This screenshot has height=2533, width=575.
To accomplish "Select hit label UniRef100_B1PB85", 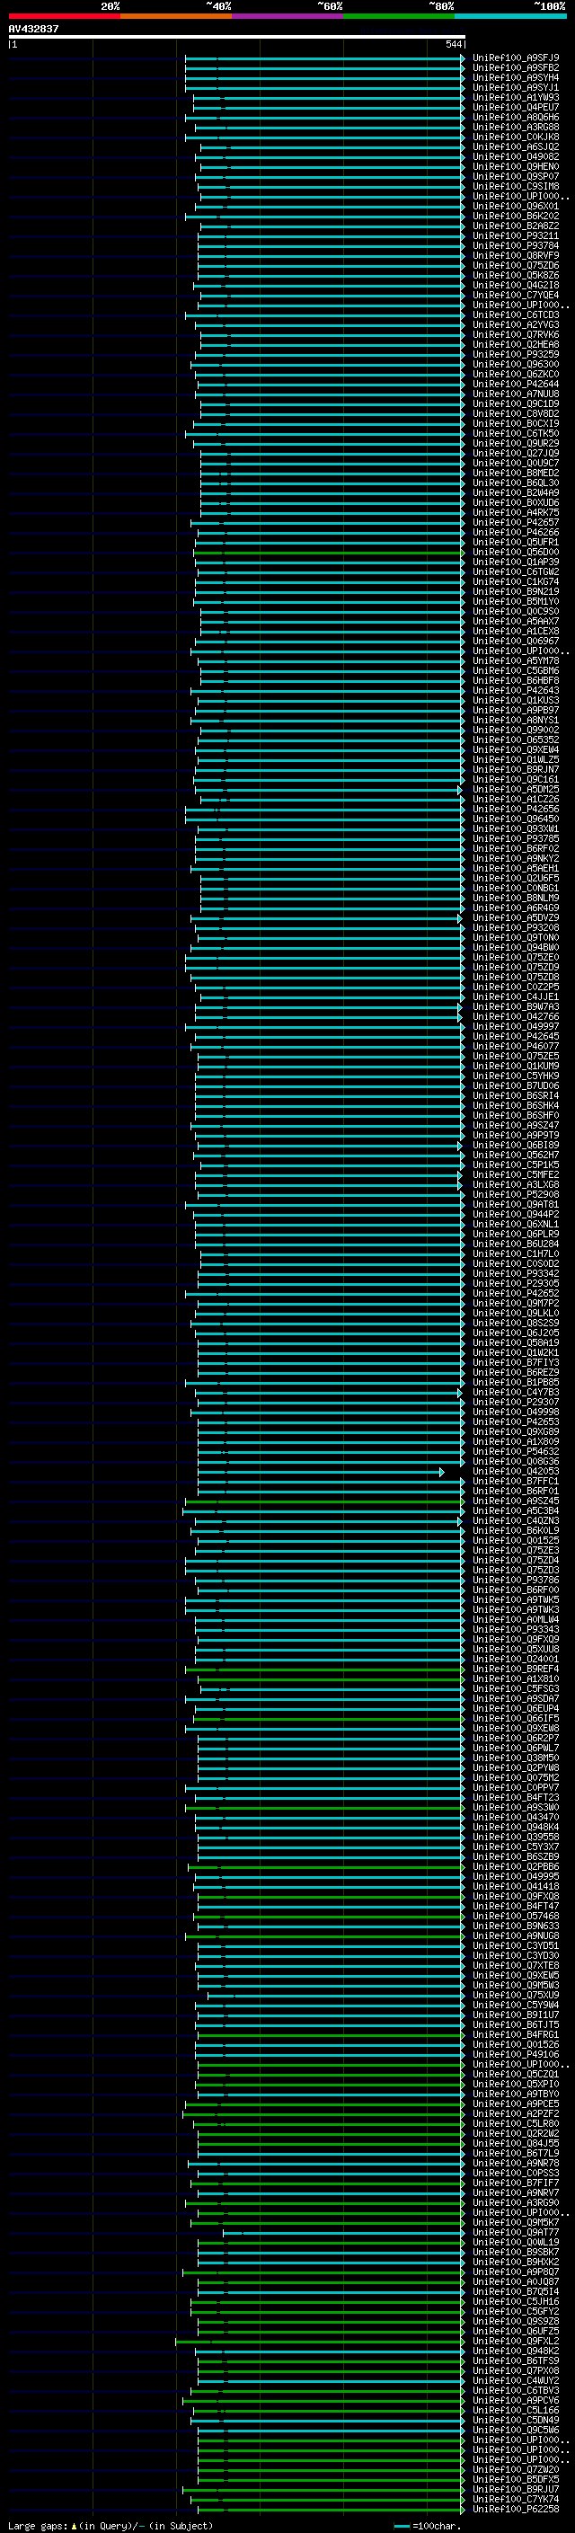I will 515,1382.
